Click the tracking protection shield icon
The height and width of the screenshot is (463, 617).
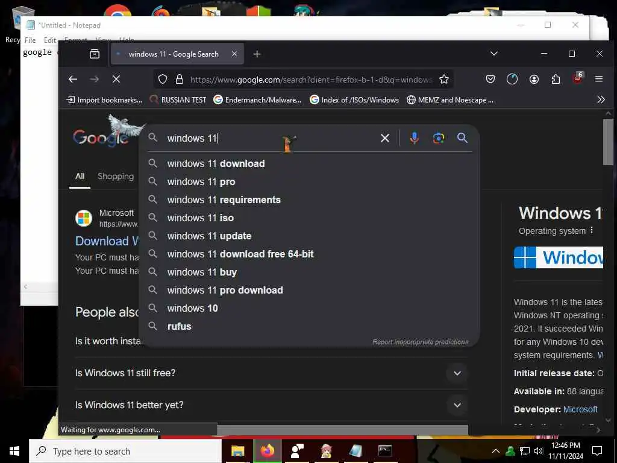pos(163,79)
